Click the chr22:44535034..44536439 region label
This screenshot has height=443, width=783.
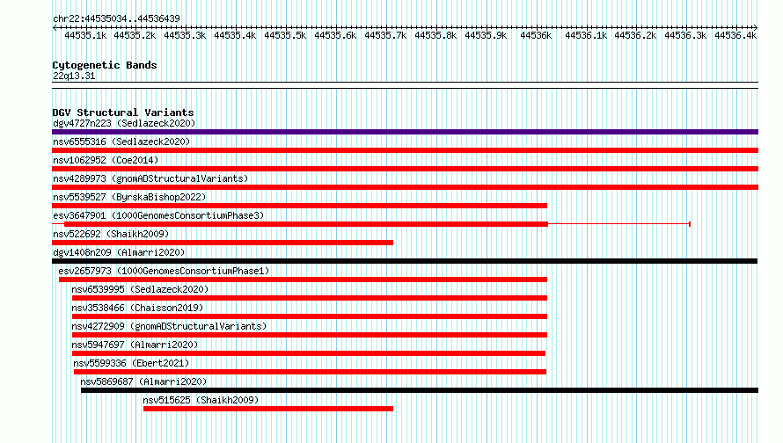[x=116, y=18]
